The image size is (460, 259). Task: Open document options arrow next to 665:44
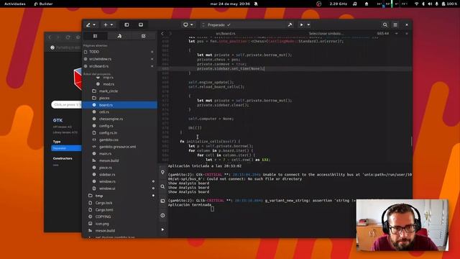click(x=396, y=34)
